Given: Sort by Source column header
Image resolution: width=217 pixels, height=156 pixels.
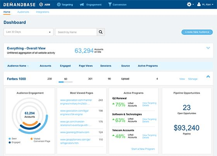Looking at the screenshot, I should [126, 66].
